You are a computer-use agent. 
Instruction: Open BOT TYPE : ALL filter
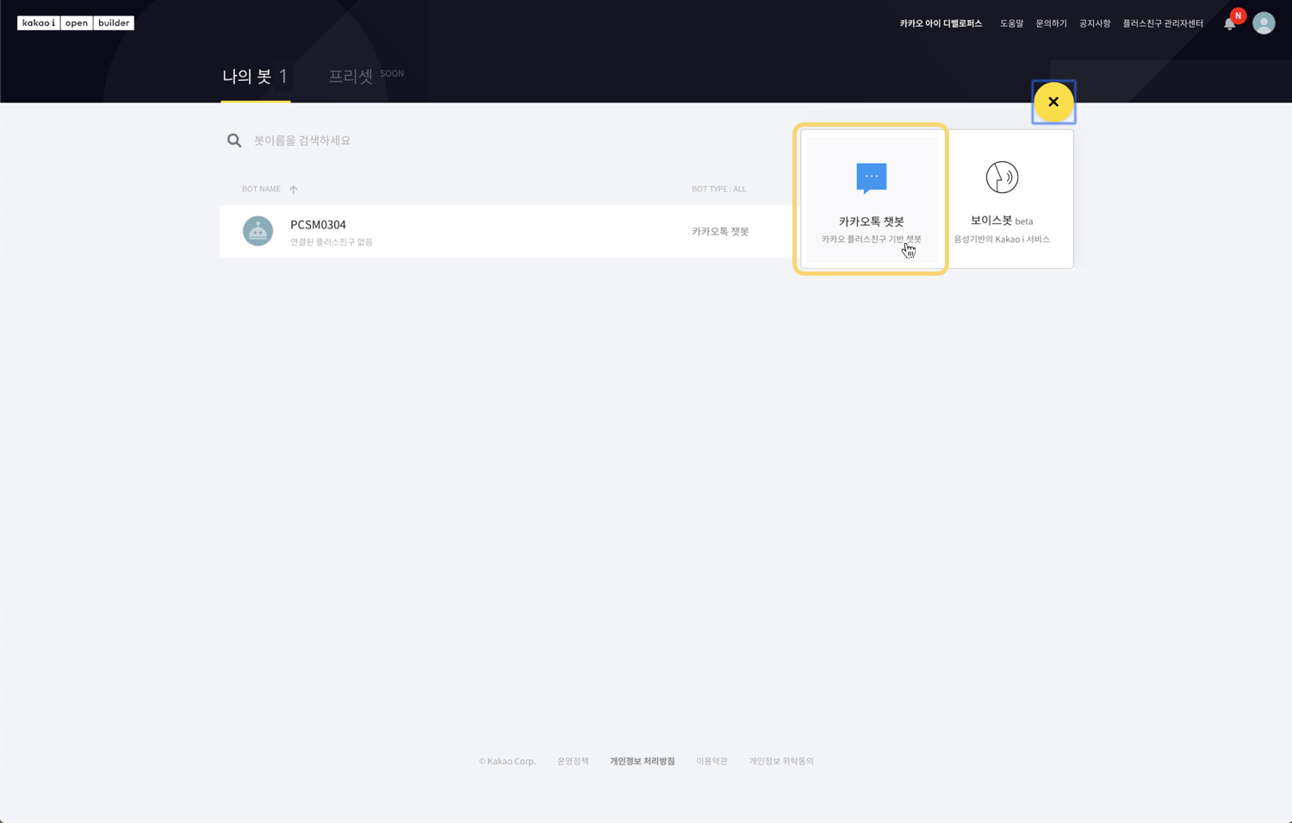719,189
